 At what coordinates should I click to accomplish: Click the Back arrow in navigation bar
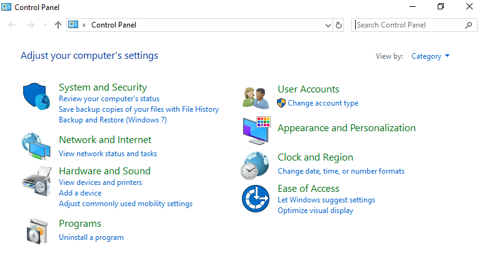(x=12, y=25)
